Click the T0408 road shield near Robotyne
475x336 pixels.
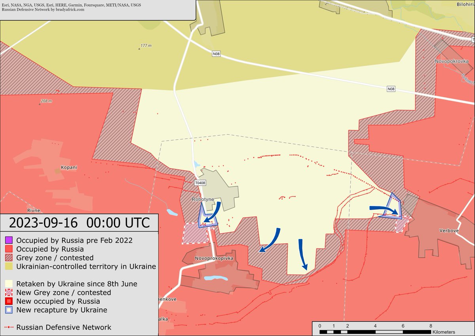(x=200, y=183)
